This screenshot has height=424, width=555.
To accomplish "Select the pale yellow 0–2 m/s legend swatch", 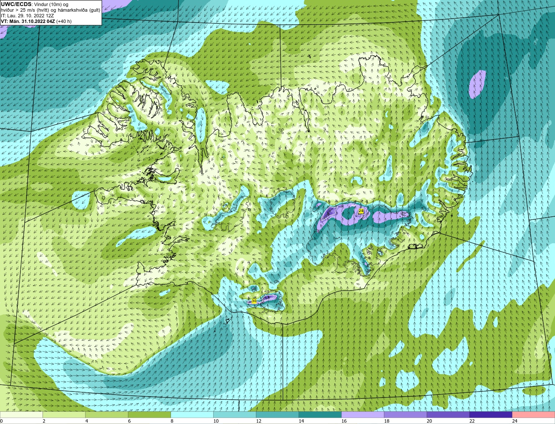I will 21,415.
